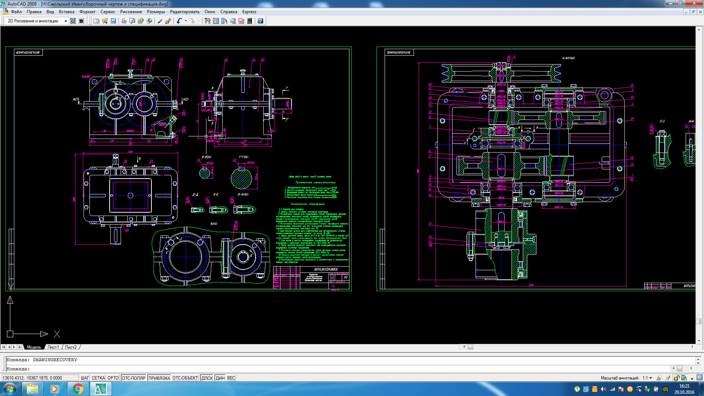Open status bar menu arrow
The image size is (704, 396).
coord(692,378)
